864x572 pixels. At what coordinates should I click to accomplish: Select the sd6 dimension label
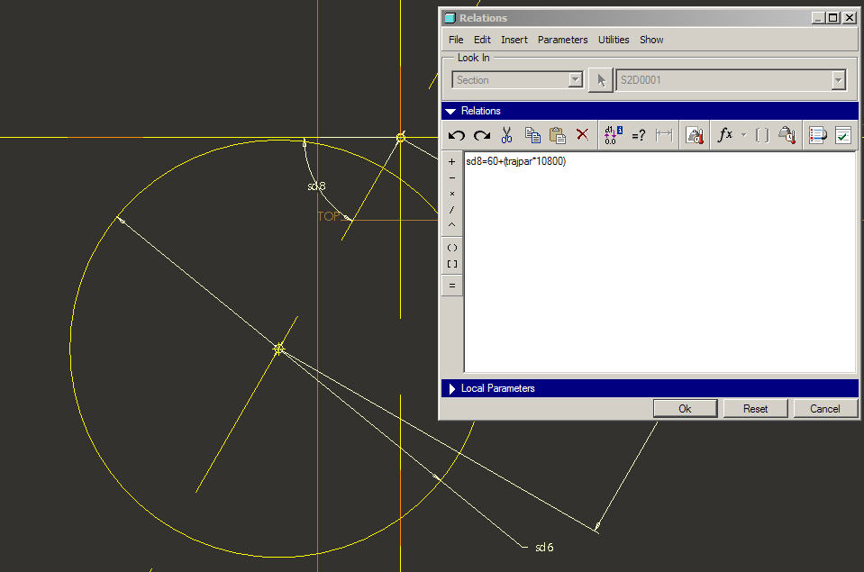click(544, 547)
